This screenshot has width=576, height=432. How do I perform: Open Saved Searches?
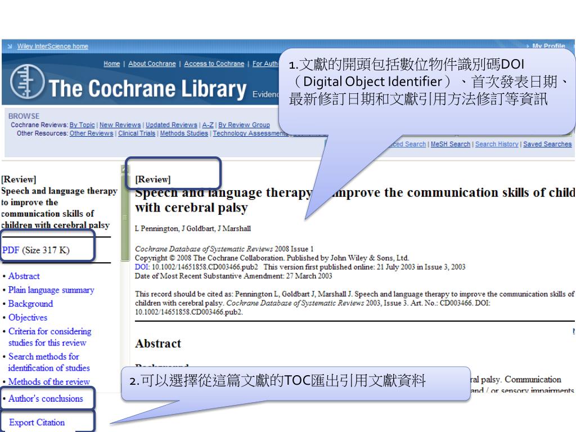[x=547, y=144]
